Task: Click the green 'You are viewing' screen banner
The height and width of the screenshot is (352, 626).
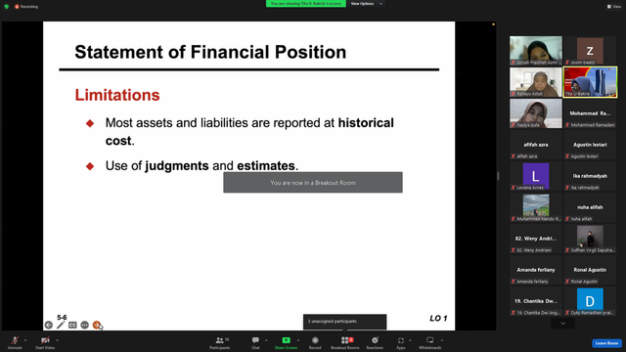Action: (306, 4)
